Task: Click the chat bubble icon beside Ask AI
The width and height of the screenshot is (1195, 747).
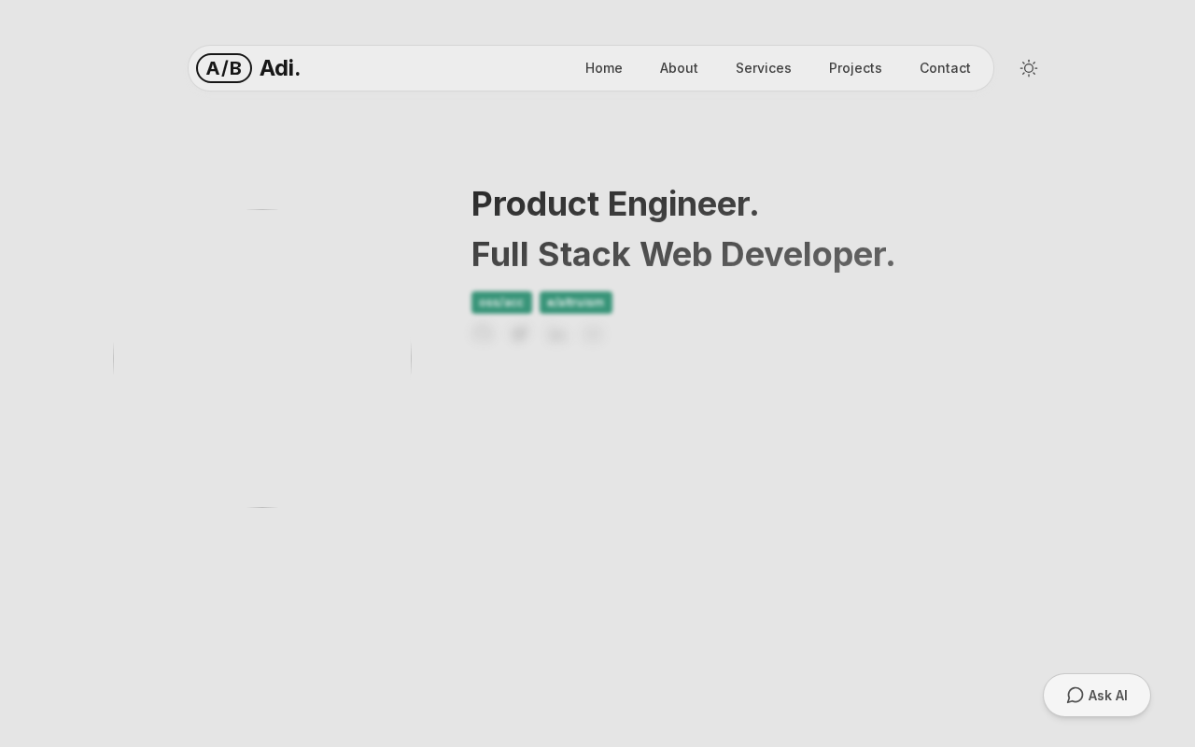Action: [1075, 696]
